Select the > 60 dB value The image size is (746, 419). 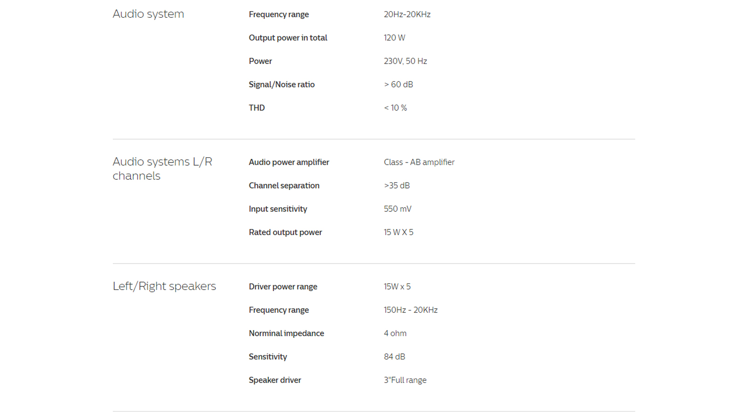(398, 84)
